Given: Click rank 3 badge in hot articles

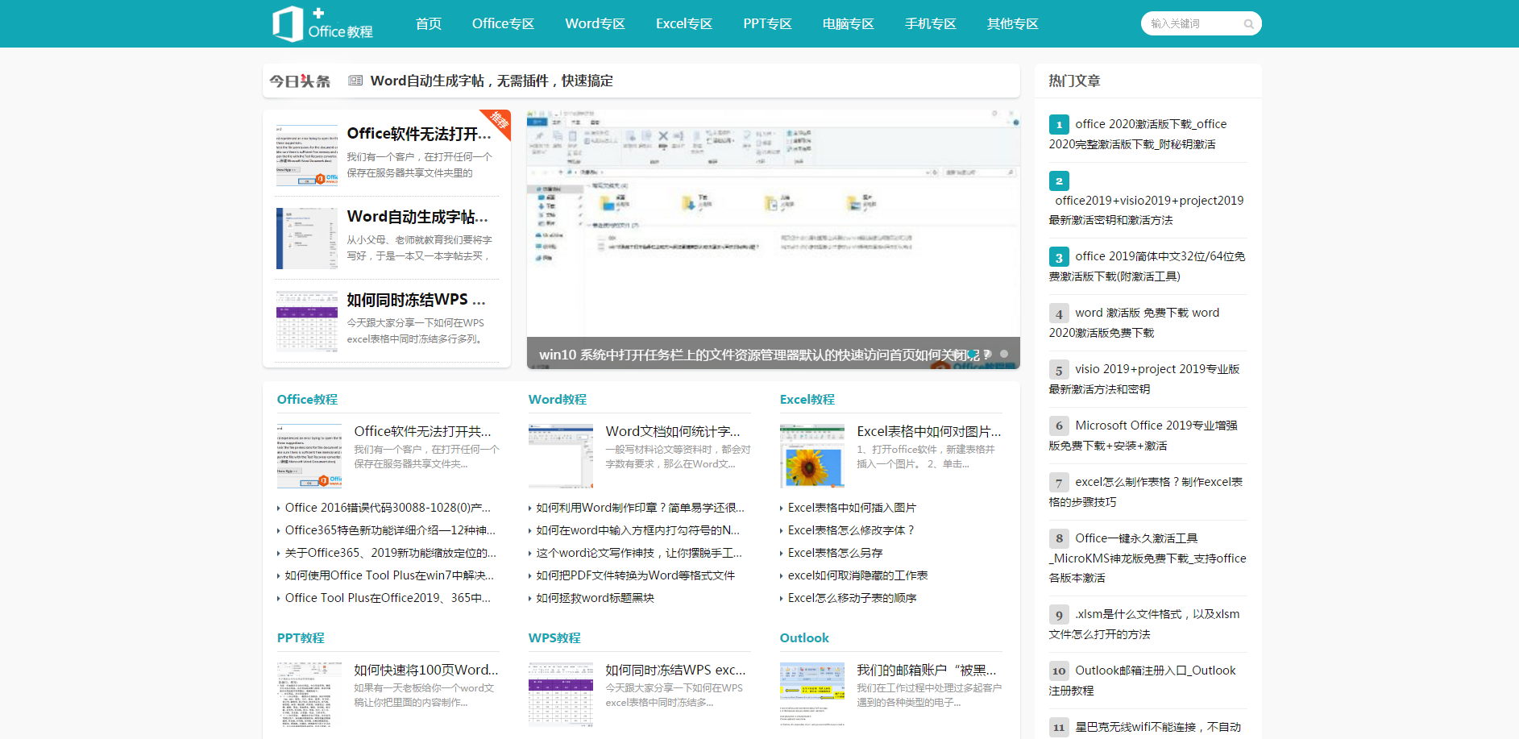Looking at the screenshot, I should point(1059,257).
